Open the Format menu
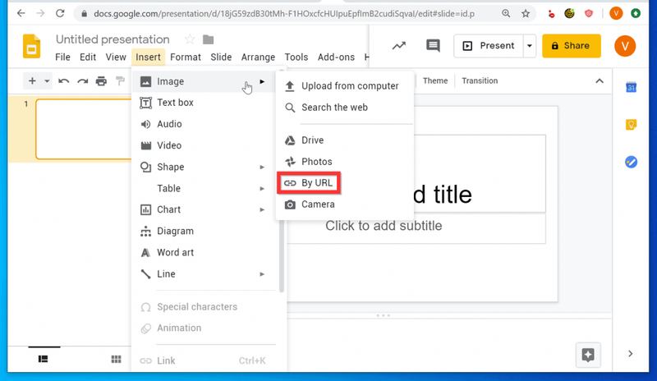The image size is (657, 381). point(186,57)
